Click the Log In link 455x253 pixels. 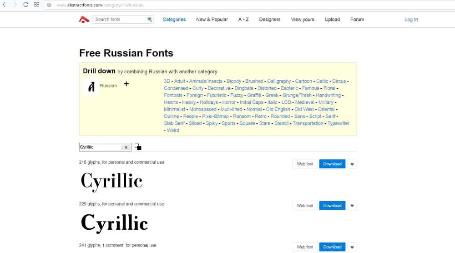tap(411, 20)
